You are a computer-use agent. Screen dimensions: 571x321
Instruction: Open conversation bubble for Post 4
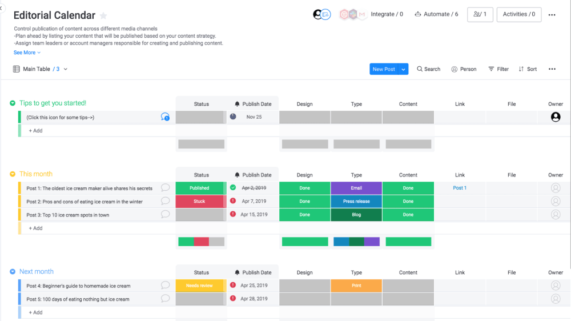166,285
